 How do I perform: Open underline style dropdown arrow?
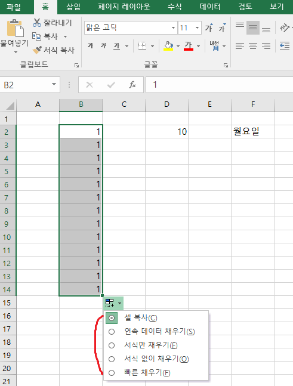(127, 46)
